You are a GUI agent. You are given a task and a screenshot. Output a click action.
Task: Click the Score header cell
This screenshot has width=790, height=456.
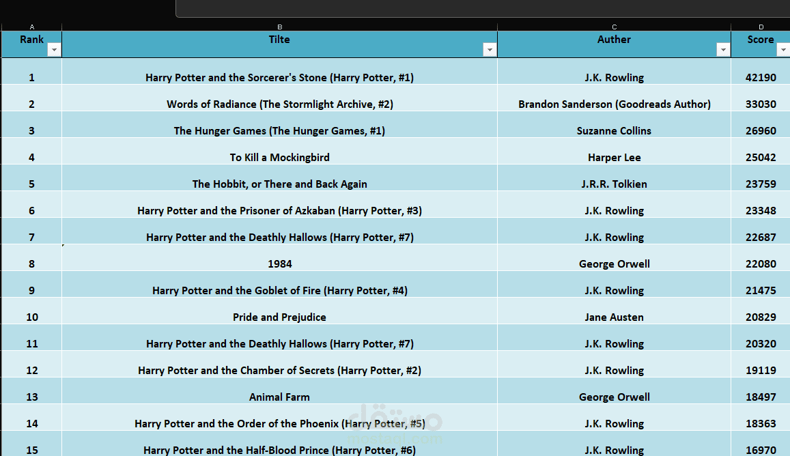click(761, 44)
